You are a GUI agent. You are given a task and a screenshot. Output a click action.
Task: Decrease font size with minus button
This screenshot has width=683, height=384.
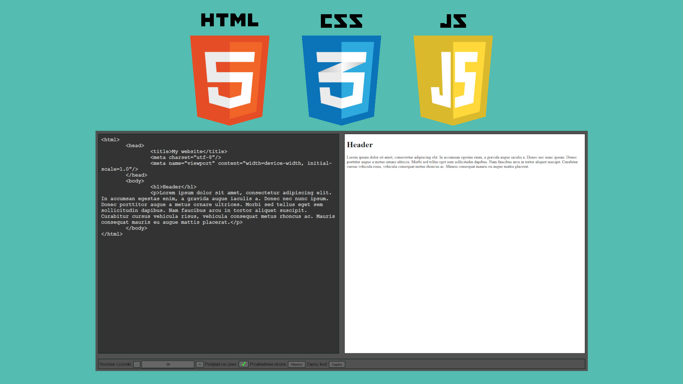(x=137, y=364)
